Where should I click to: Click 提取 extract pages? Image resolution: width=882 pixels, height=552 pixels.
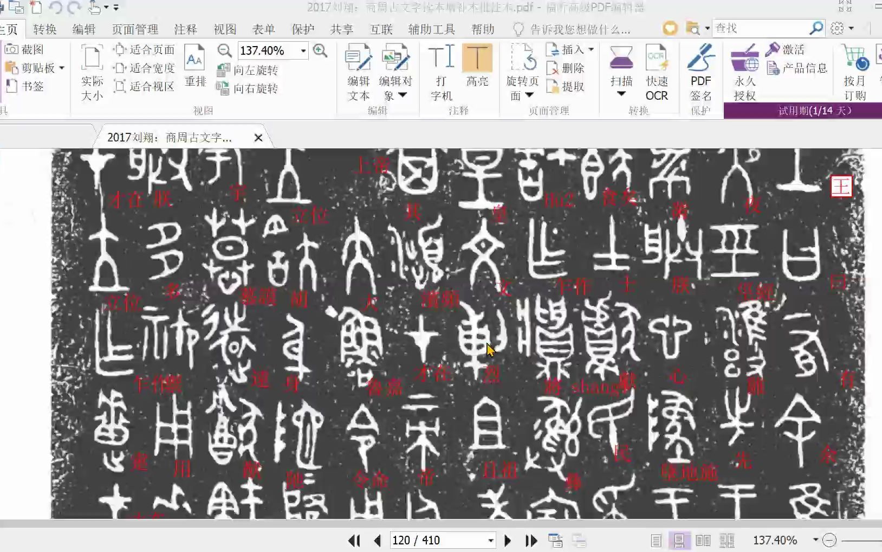pos(566,86)
